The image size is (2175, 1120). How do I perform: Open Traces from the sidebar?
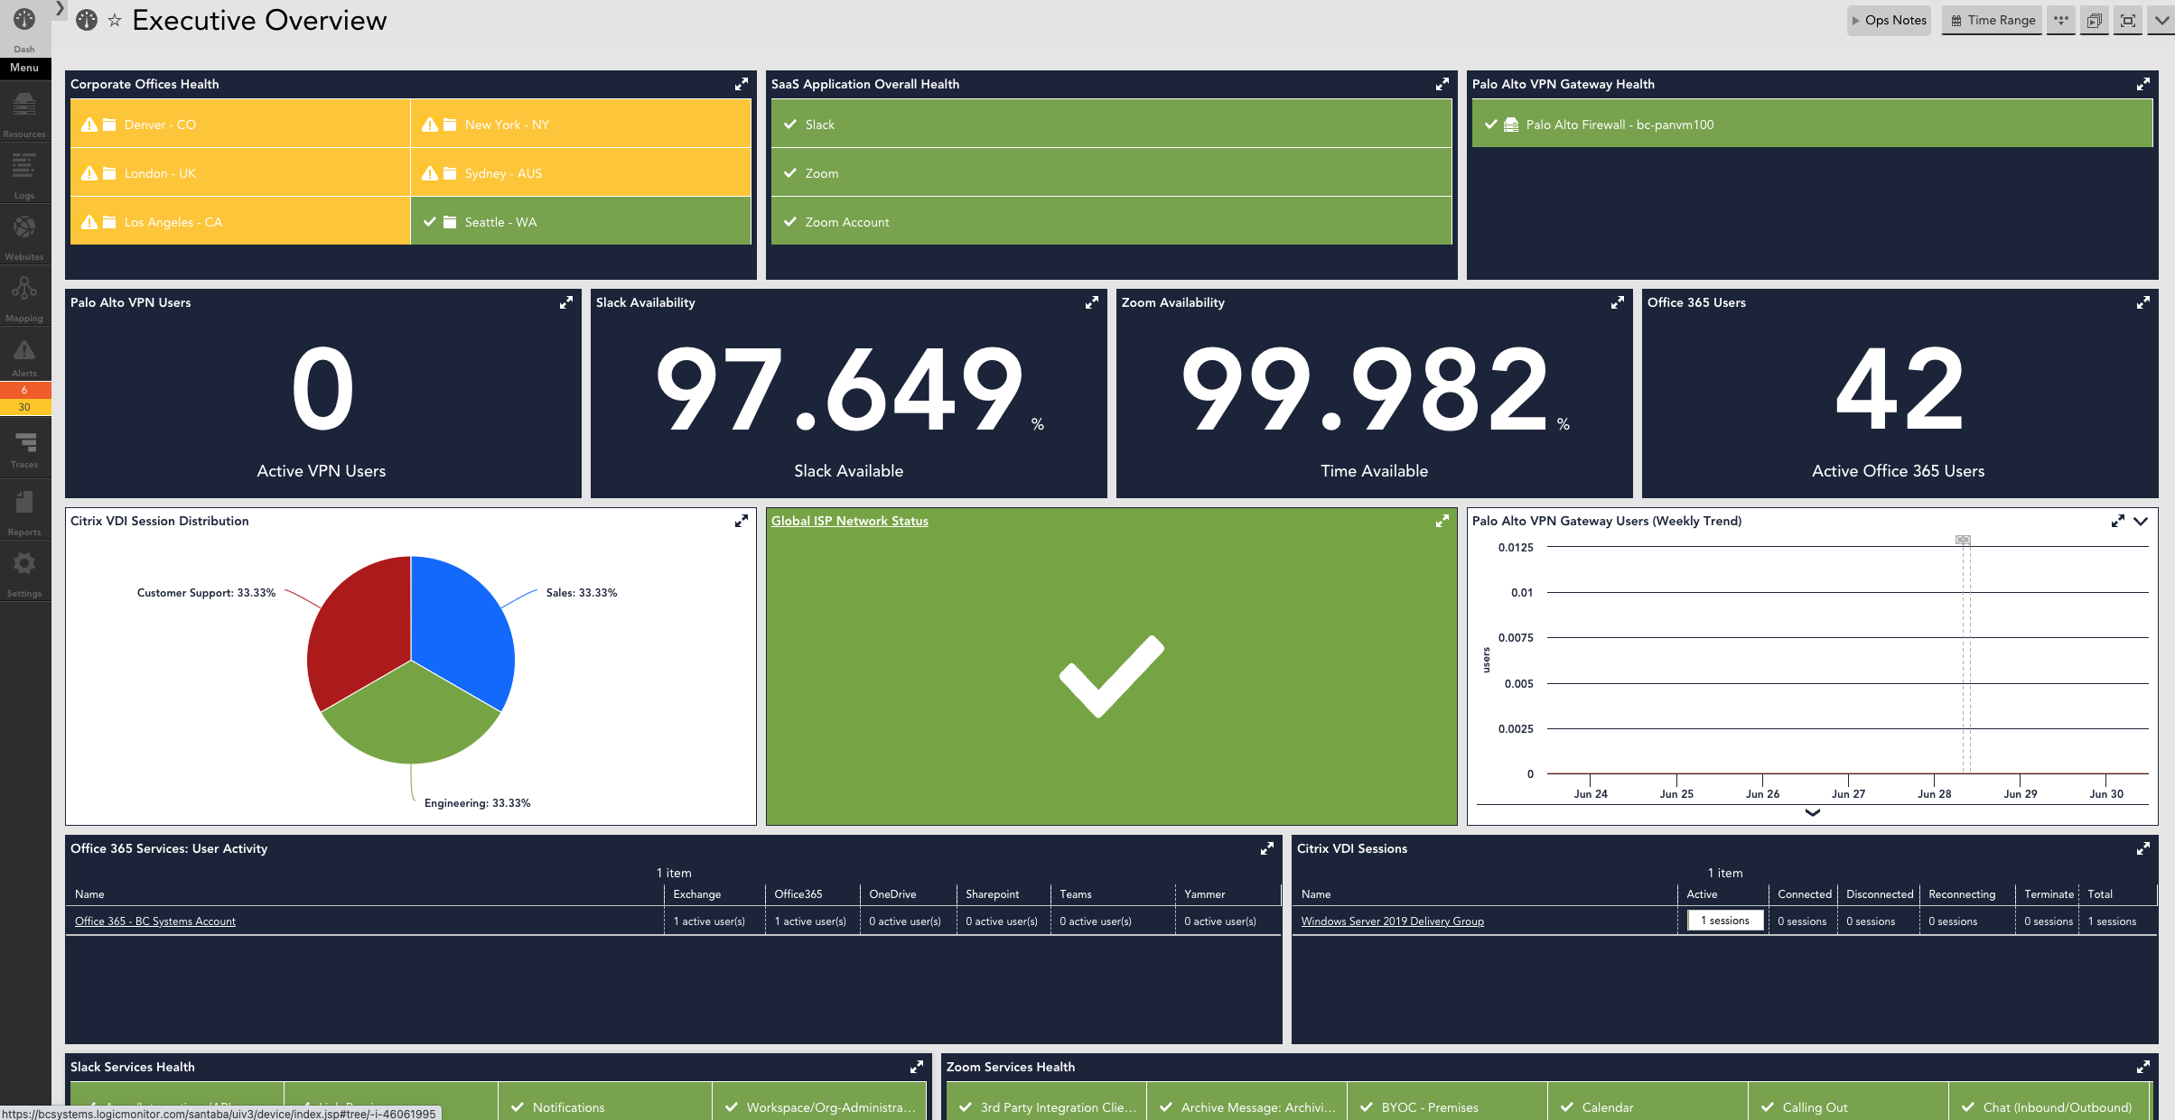click(x=24, y=449)
